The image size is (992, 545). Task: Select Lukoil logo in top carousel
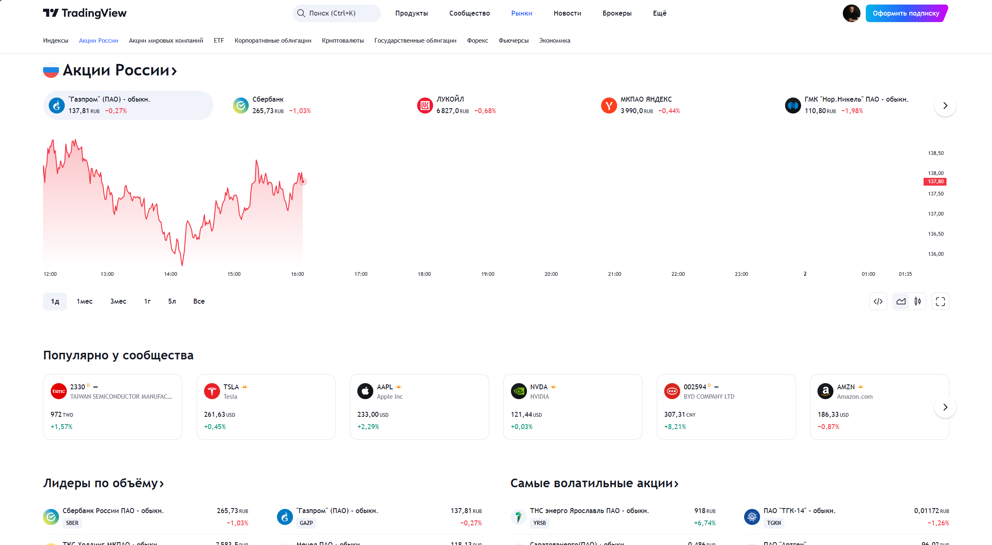(x=425, y=105)
